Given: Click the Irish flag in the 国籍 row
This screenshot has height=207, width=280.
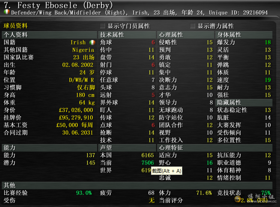Looking at the screenshot, I should tap(92, 43).
